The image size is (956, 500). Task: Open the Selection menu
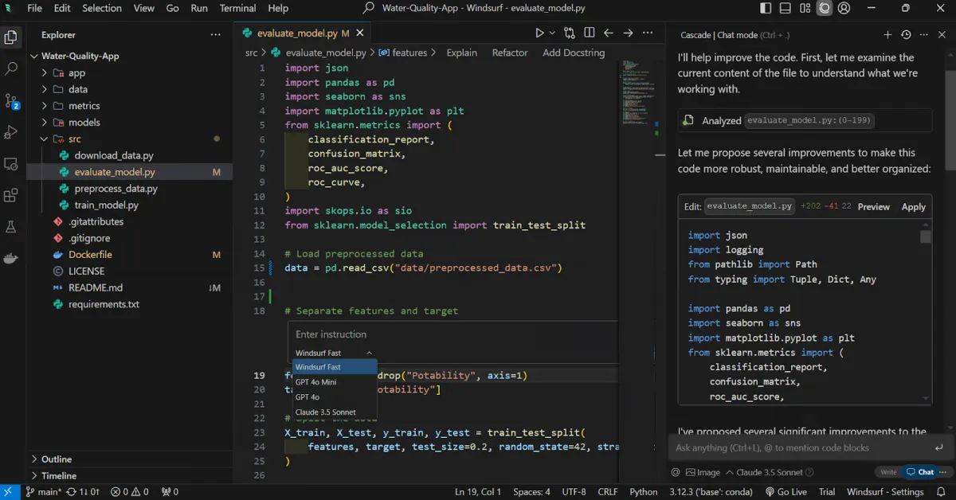pos(102,8)
